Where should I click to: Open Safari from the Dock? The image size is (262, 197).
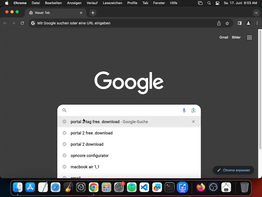(56, 187)
